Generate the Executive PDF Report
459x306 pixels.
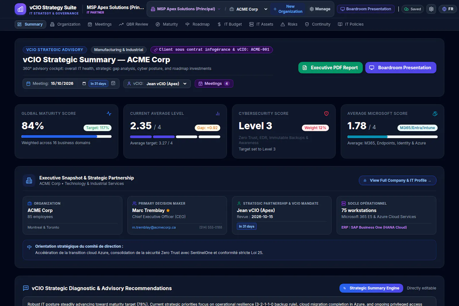pyautogui.click(x=330, y=68)
